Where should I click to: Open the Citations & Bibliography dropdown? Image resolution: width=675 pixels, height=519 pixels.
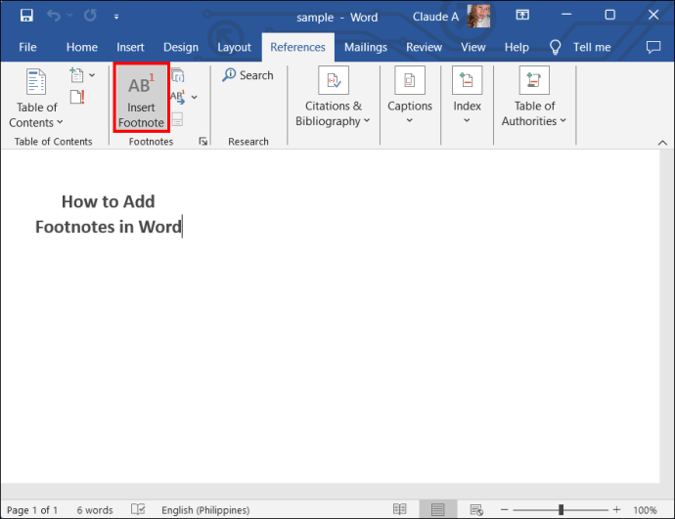tap(333, 98)
